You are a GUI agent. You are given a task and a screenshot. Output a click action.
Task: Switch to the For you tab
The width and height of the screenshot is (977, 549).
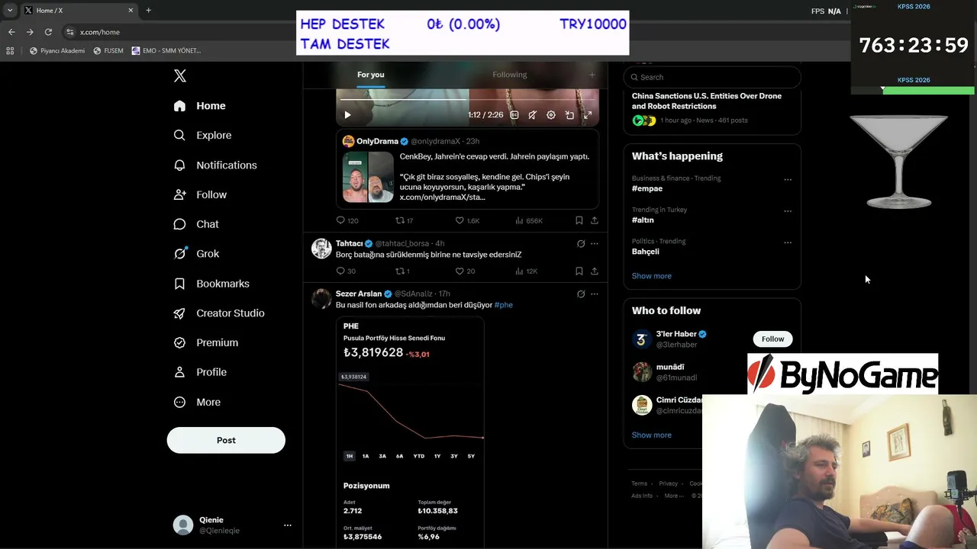pos(371,75)
